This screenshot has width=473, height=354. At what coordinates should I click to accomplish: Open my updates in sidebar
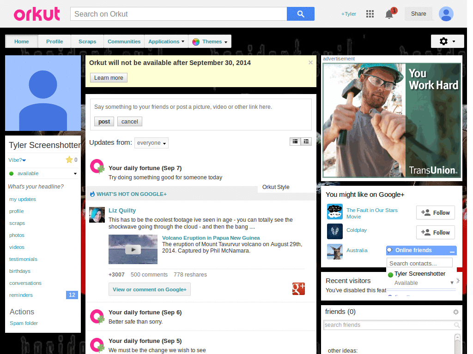pos(23,199)
